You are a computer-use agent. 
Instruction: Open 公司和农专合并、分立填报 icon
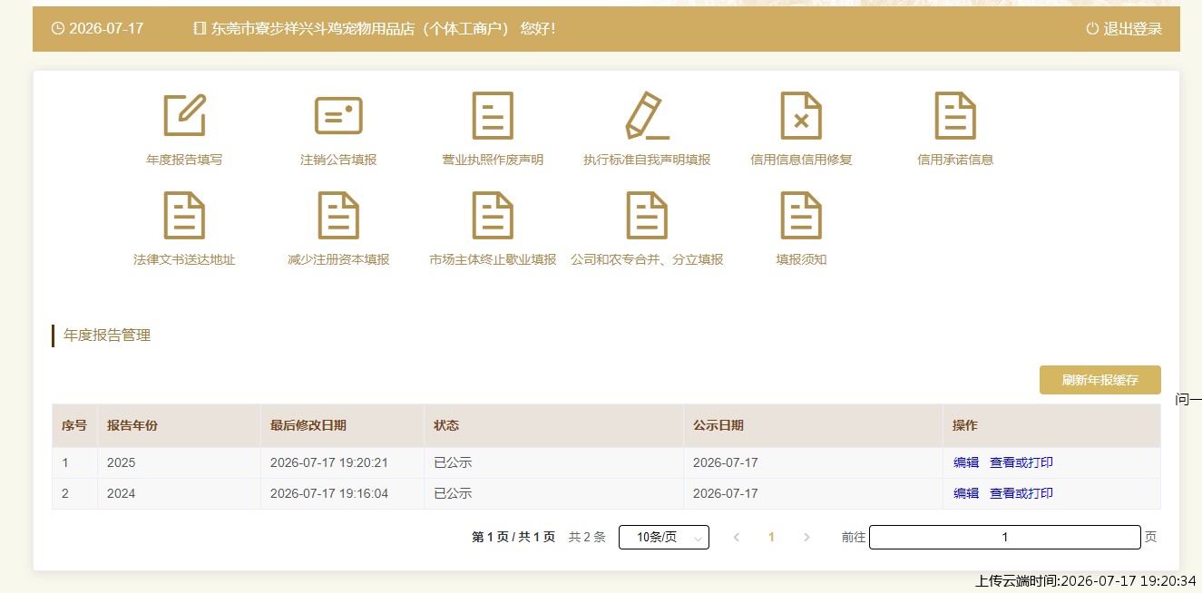pyautogui.click(x=647, y=215)
